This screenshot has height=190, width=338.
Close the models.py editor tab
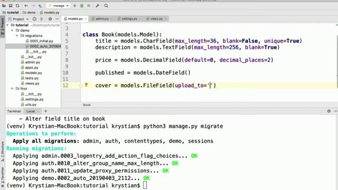[x=86, y=19]
